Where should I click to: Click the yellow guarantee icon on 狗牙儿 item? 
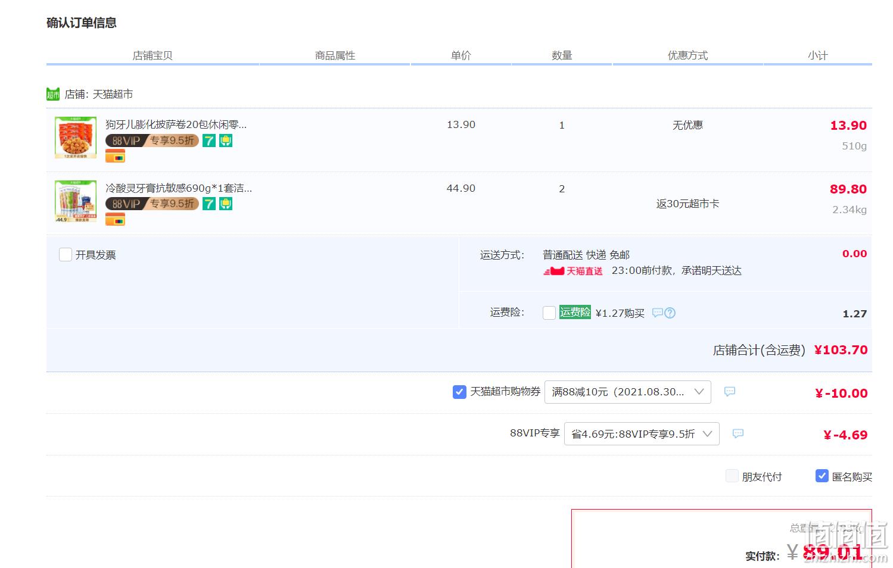(x=226, y=141)
